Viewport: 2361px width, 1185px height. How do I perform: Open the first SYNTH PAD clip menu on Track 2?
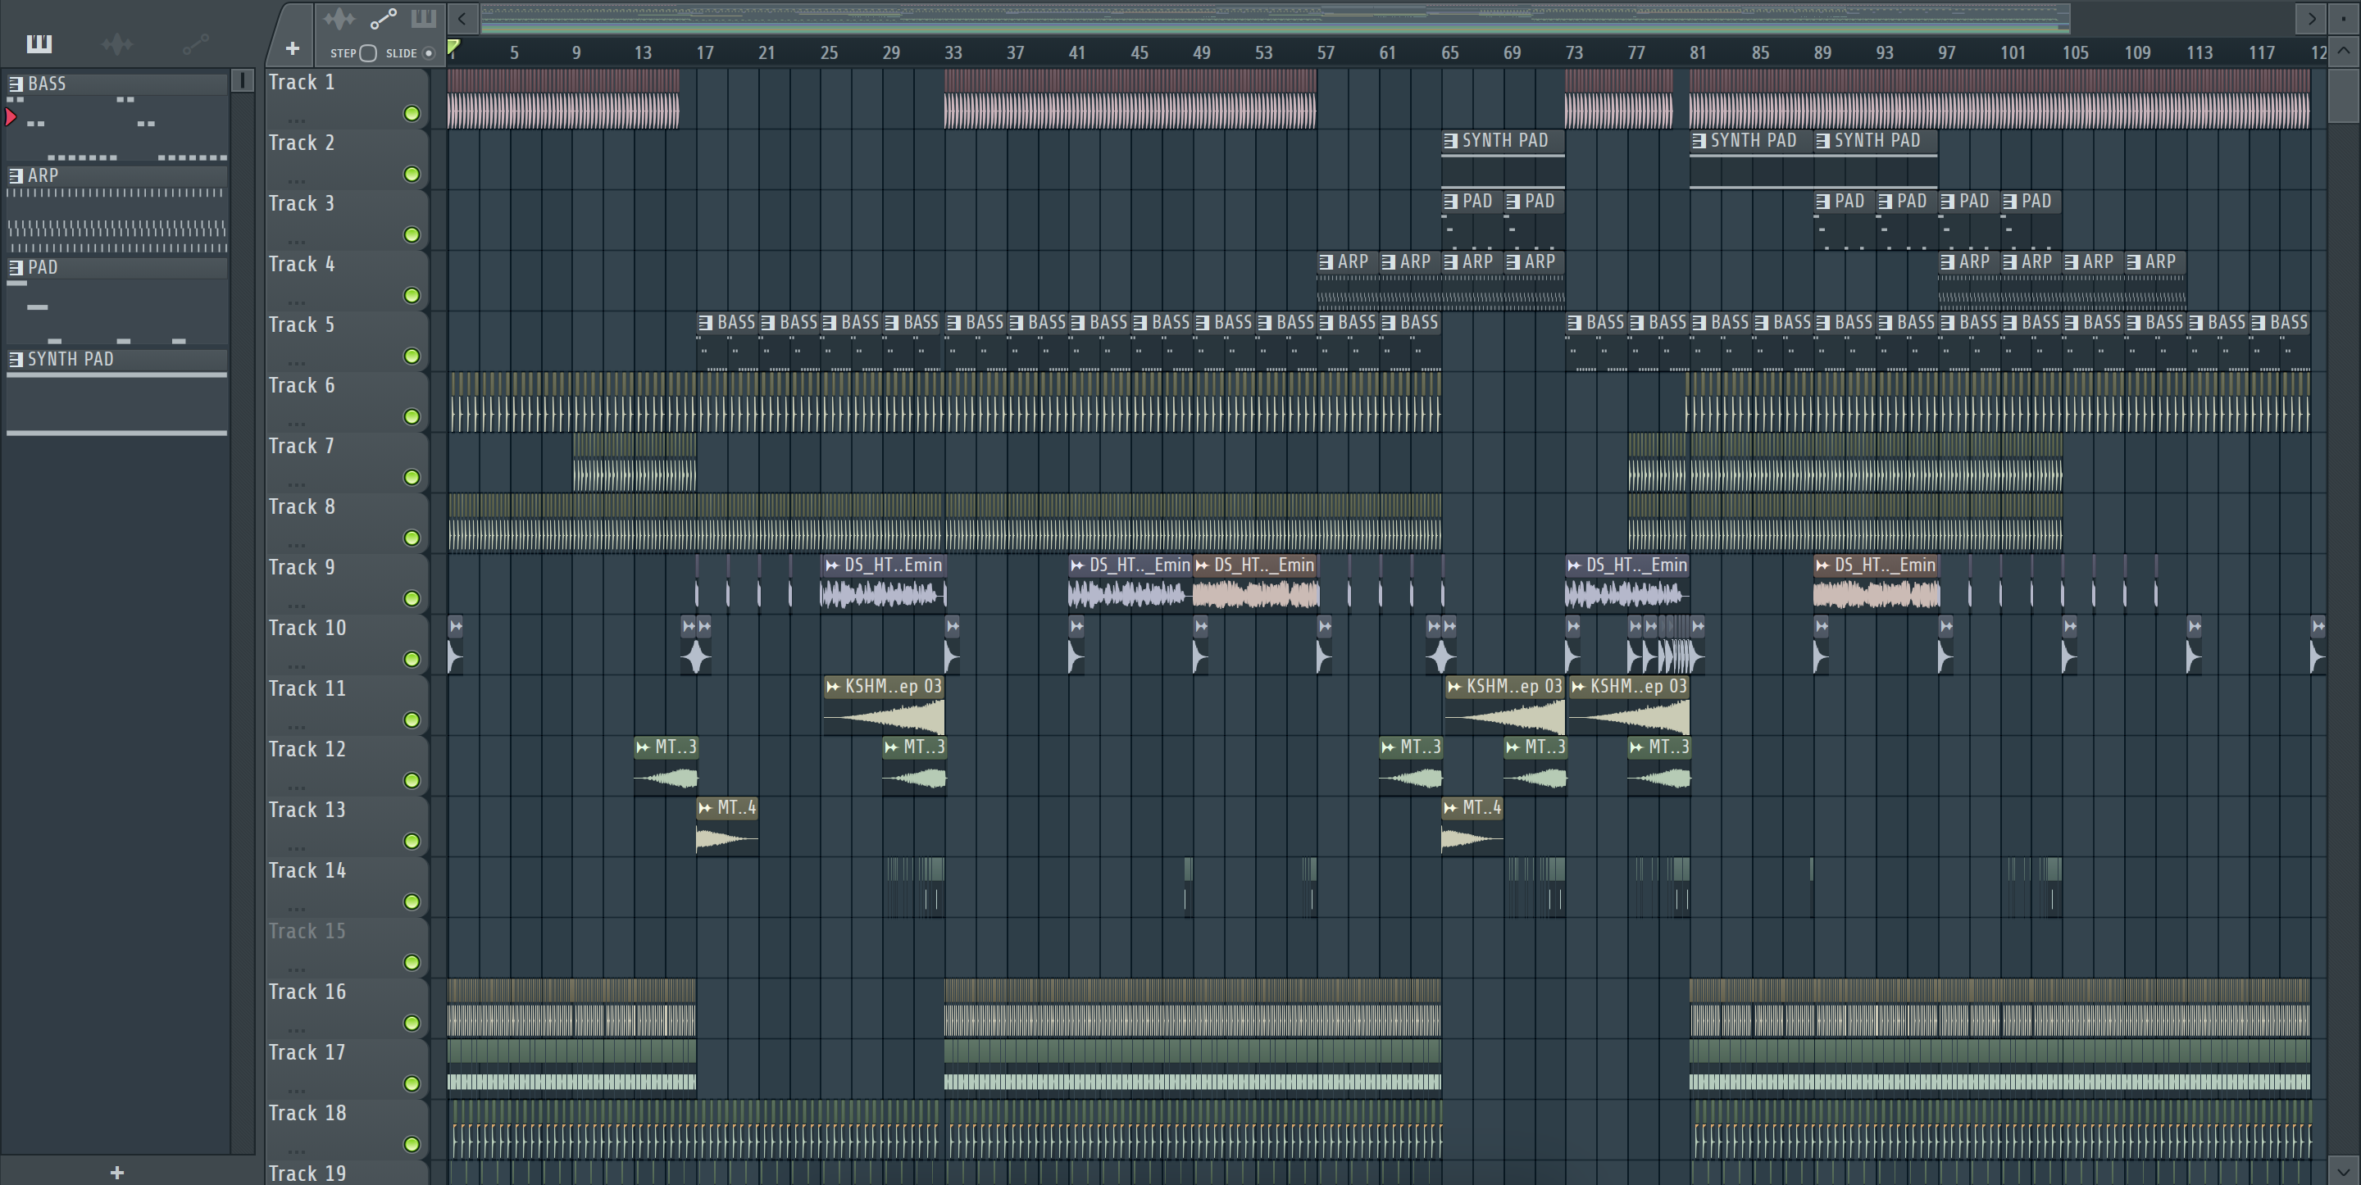pyautogui.click(x=1451, y=141)
